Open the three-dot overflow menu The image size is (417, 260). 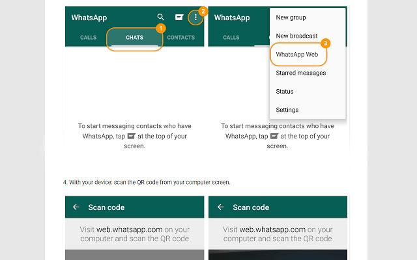195,18
